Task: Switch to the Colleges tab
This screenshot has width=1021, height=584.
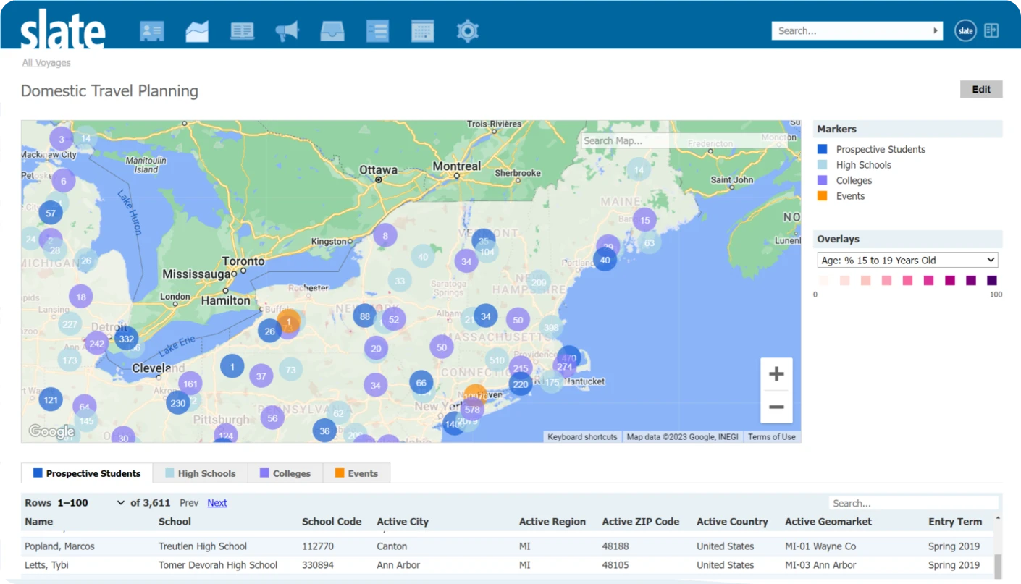Action: click(x=285, y=473)
